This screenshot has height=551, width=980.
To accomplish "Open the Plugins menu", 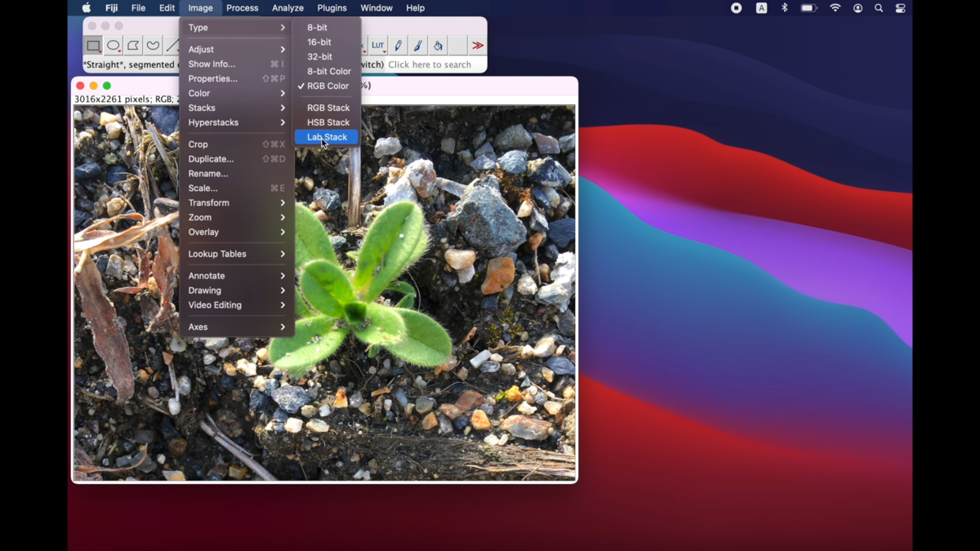I will pyautogui.click(x=332, y=8).
